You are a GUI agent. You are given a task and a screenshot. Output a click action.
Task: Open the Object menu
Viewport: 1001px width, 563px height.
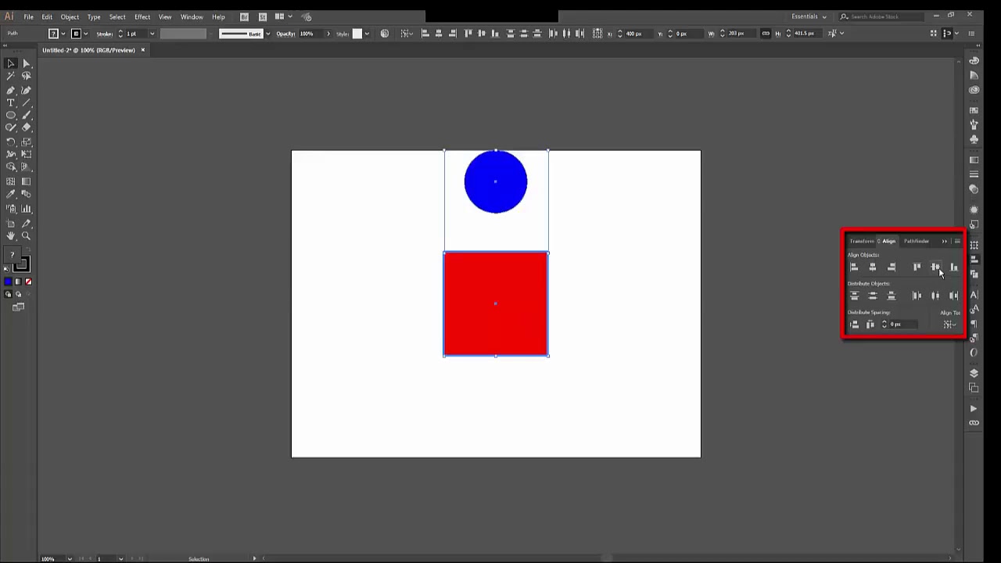pyautogui.click(x=70, y=16)
